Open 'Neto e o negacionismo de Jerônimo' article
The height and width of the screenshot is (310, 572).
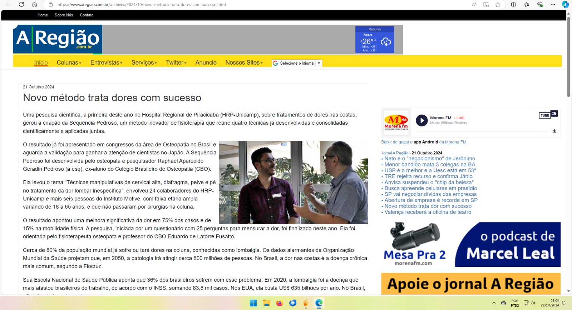click(430, 159)
